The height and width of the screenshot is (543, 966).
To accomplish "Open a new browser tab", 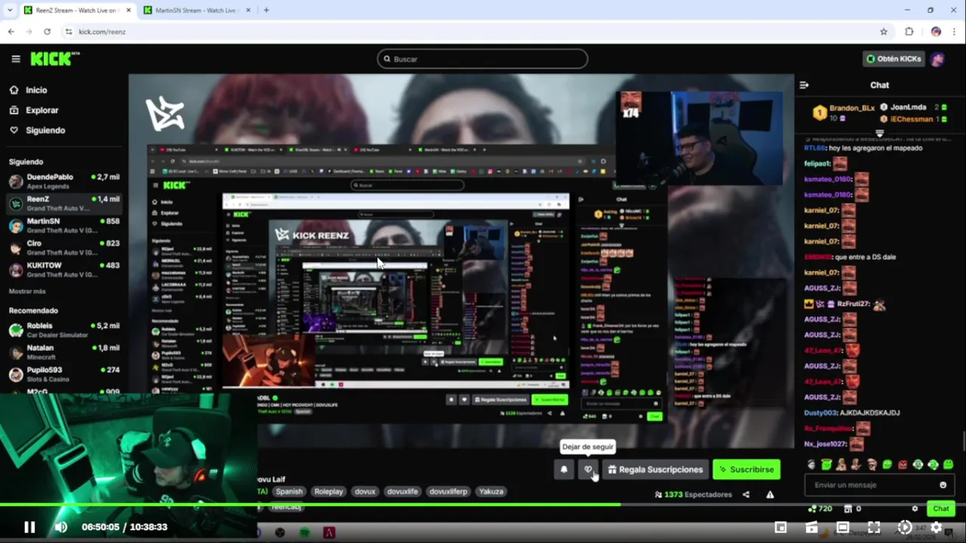I will click(266, 10).
